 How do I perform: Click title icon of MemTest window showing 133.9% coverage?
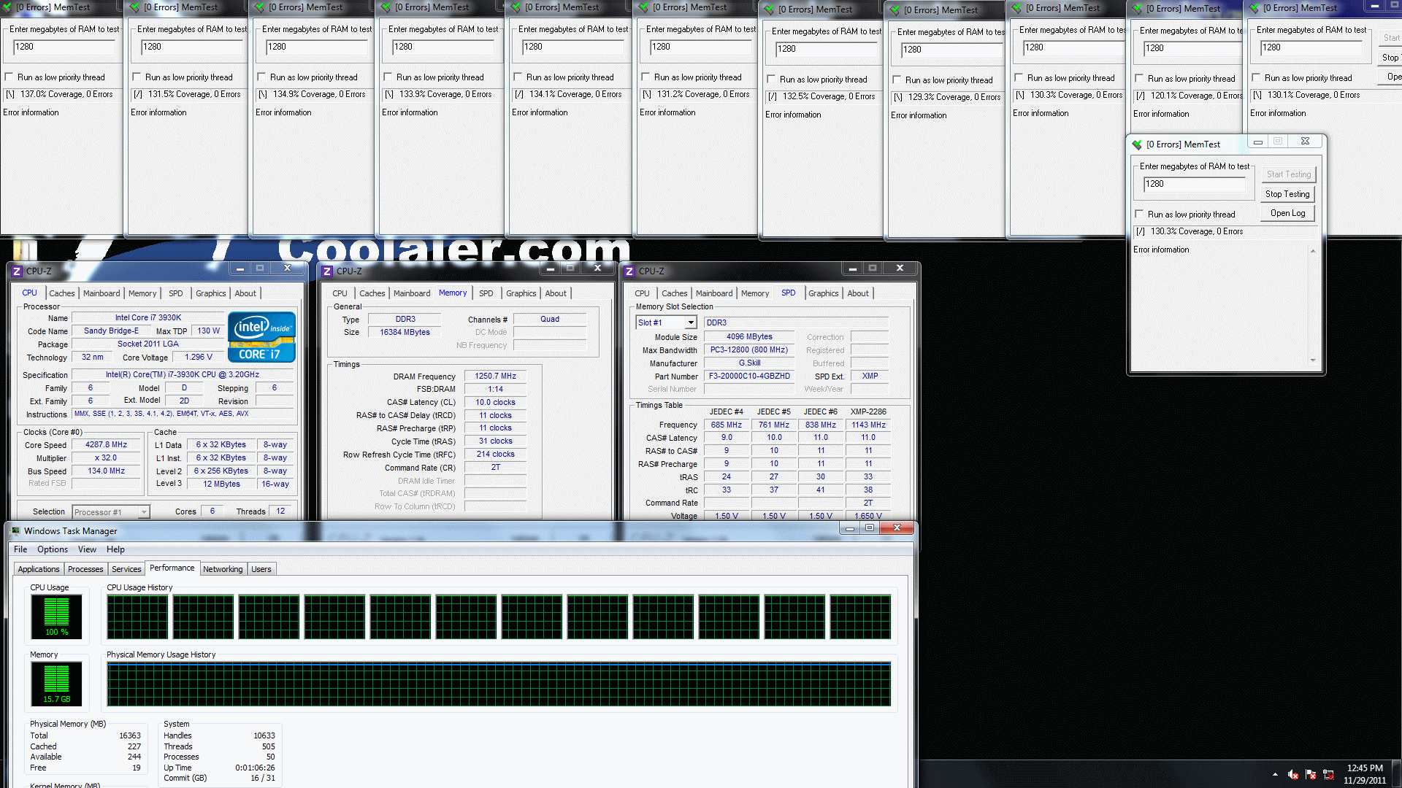click(386, 7)
